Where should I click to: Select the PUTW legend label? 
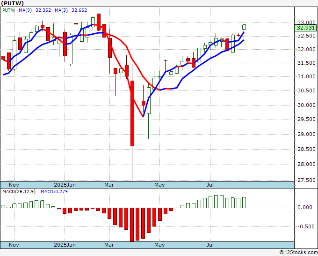[9, 10]
